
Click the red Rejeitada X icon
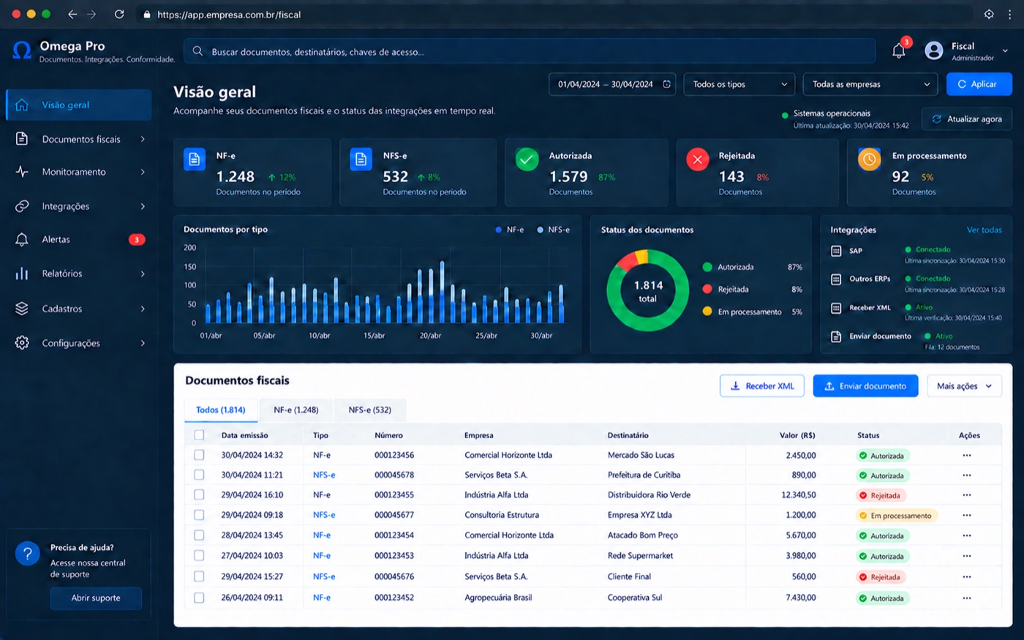698,159
